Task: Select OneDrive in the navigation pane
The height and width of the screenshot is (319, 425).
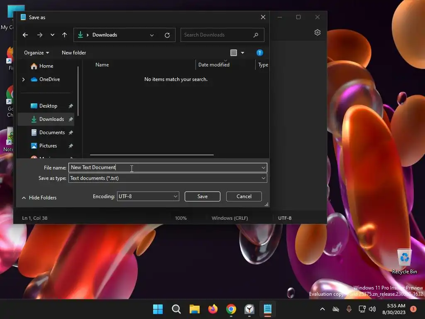Action: [x=49, y=79]
